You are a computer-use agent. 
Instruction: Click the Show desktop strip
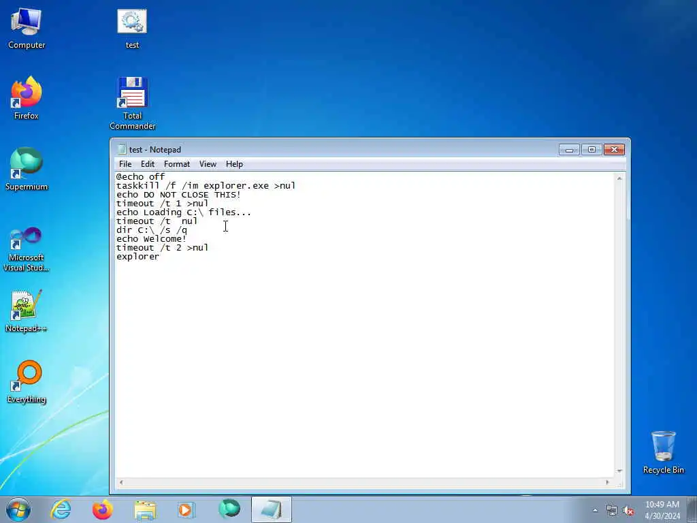tap(692, 509)
